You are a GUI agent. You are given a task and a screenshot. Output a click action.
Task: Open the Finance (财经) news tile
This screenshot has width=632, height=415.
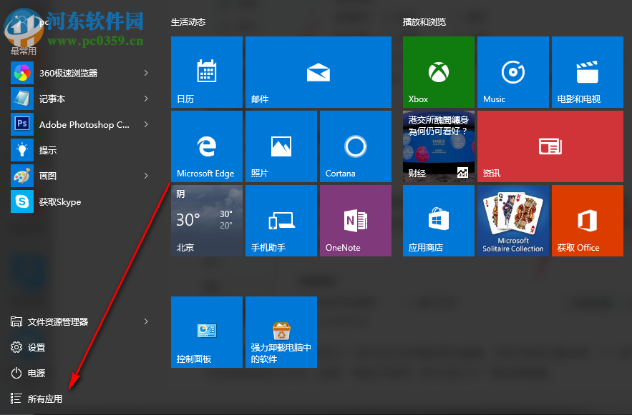pyautogui.click(x=439, y=146)
